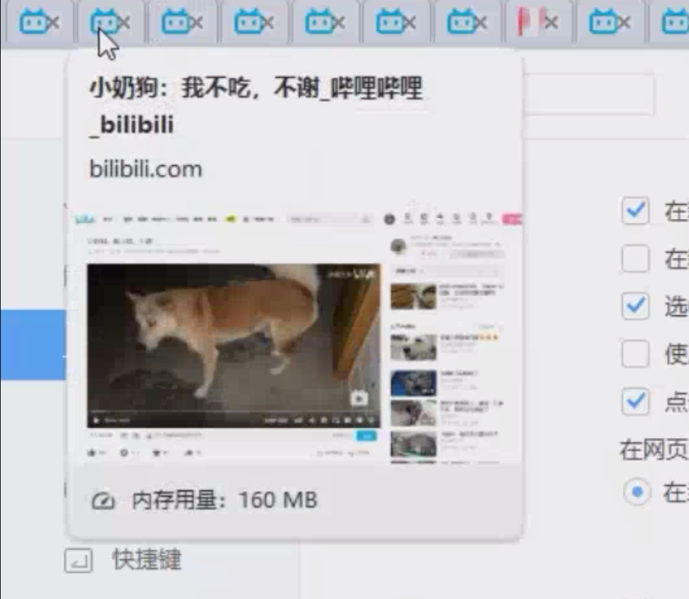Check the unchecked 在 checkbox in second row
Image resolution: width=689 pixels, height=599 pixels.
(x=635, y=259)
